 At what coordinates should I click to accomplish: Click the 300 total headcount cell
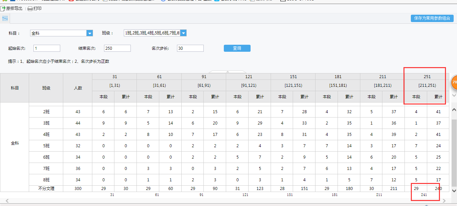point(78,189)
